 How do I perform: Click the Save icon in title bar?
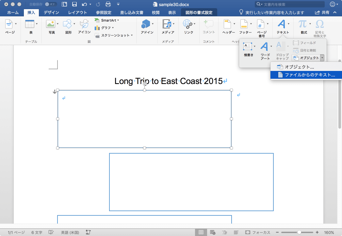click(74, 4)
